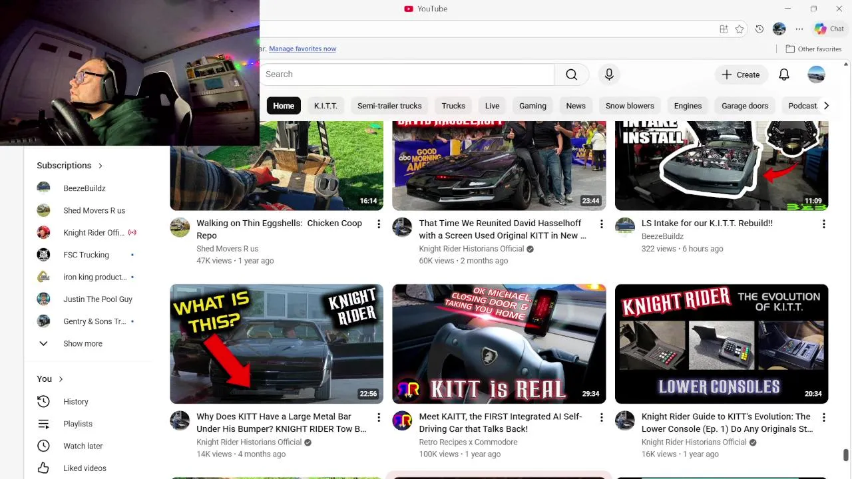Click BeezeBuildz avatar next to LS Intake video
Screen dimensions: 852x479
click(624, 227)
